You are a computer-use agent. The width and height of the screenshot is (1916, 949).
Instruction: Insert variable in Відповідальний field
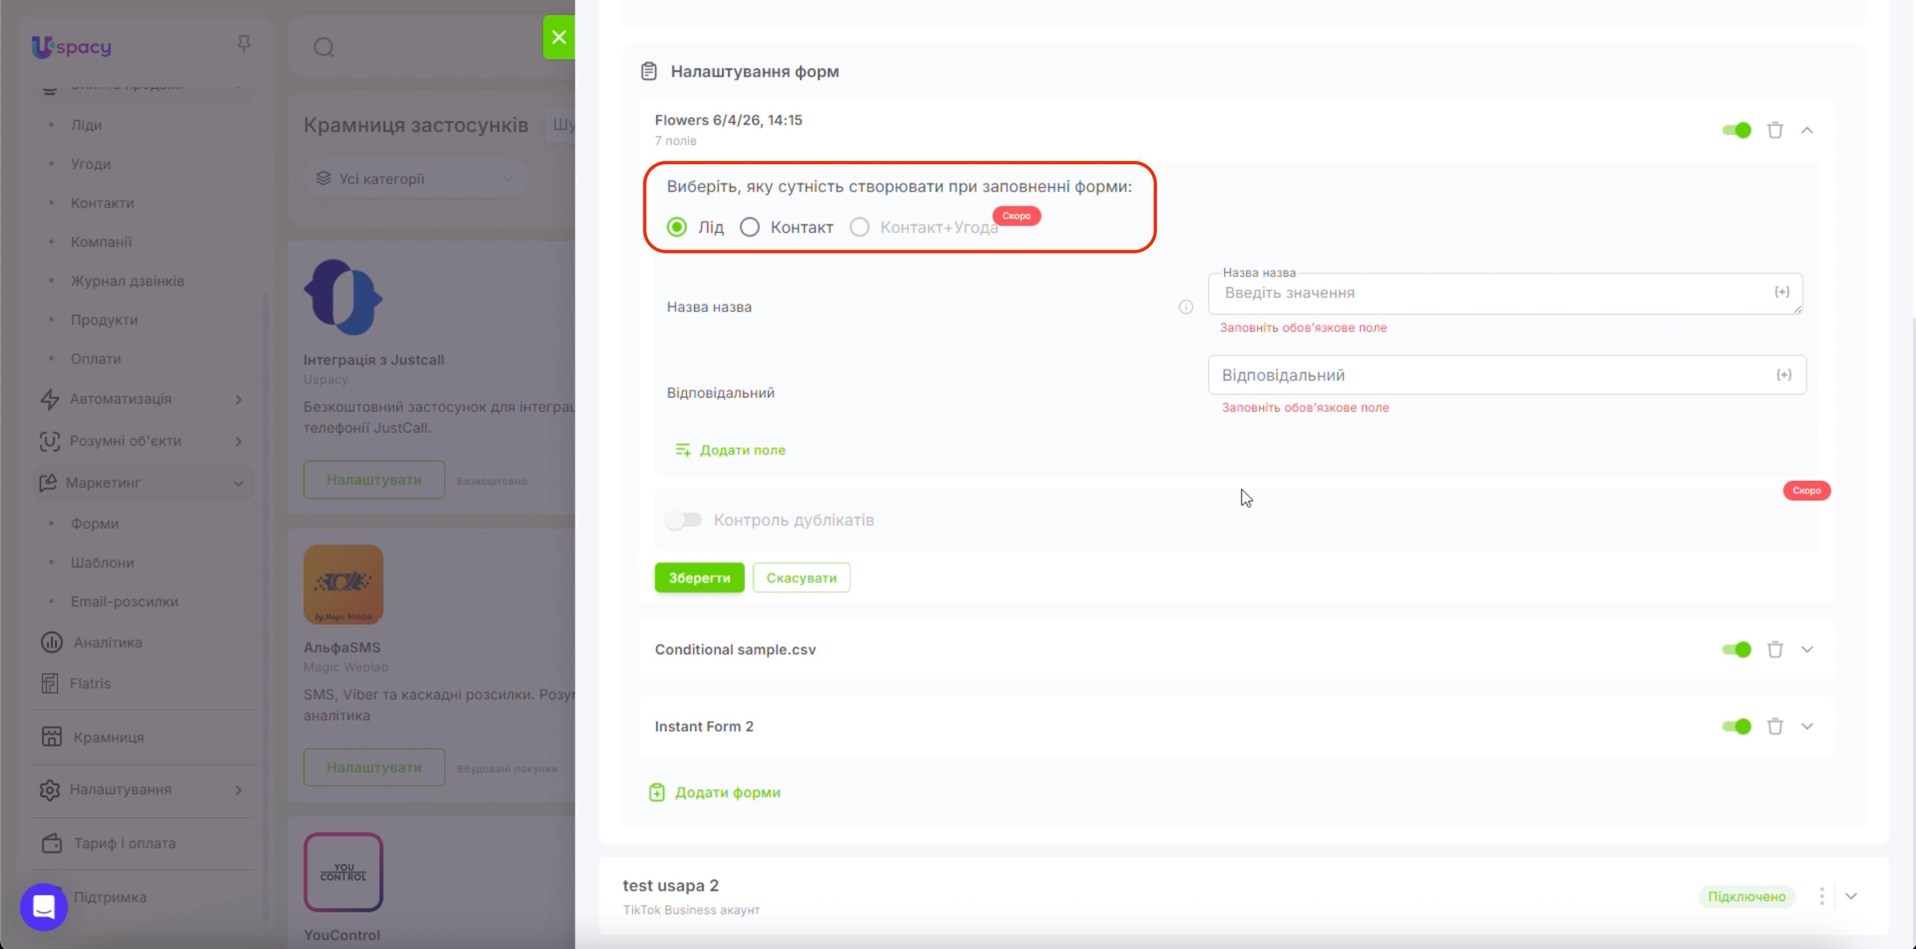click(x=1783, y=375)
